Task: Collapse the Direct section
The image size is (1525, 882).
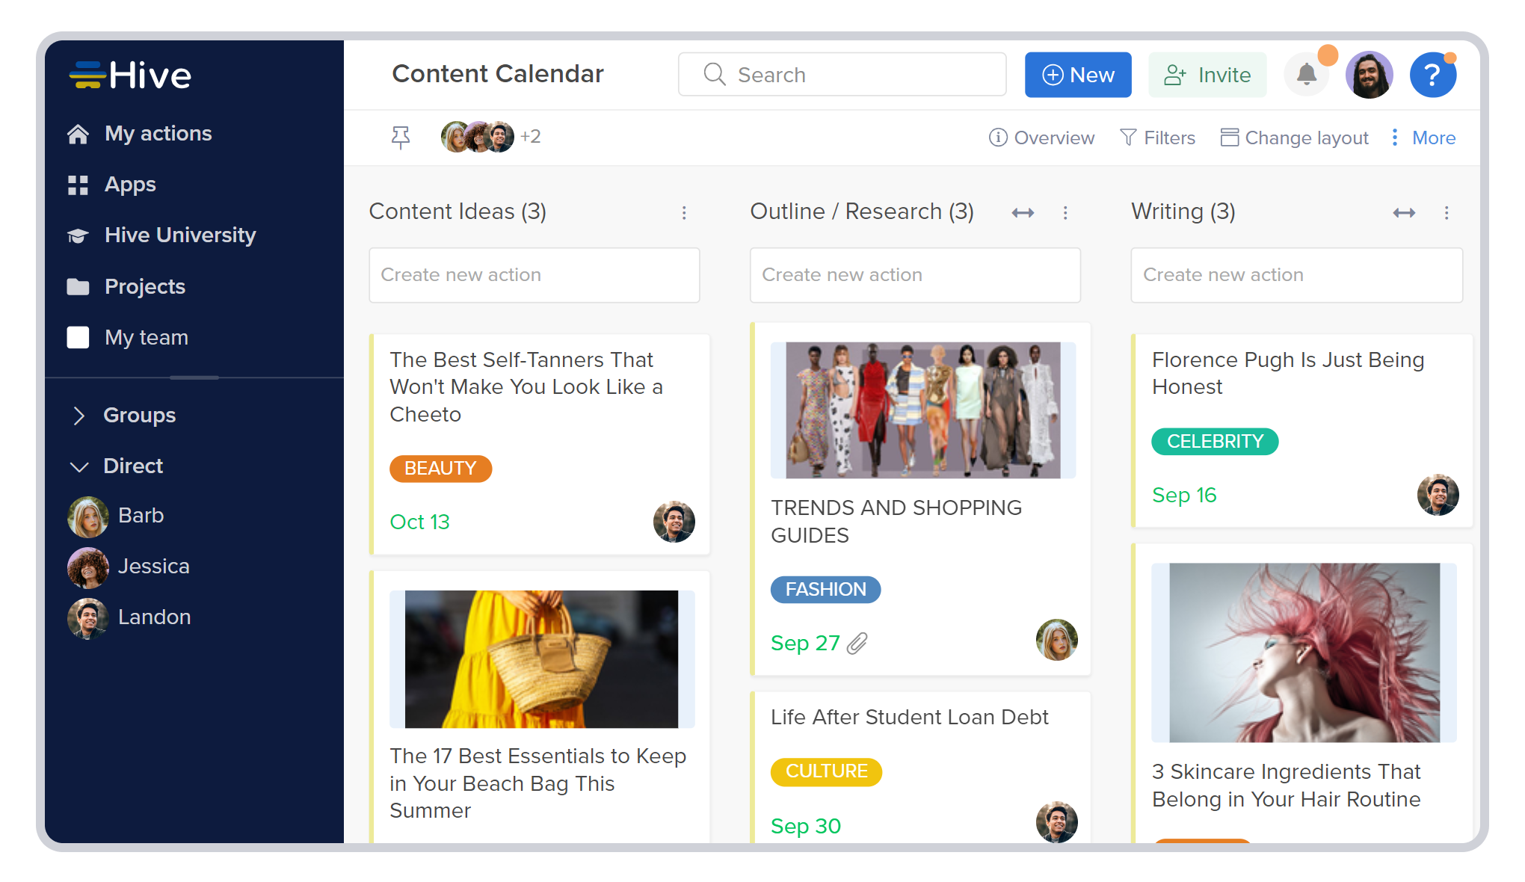Action: [x=117, y=466]
